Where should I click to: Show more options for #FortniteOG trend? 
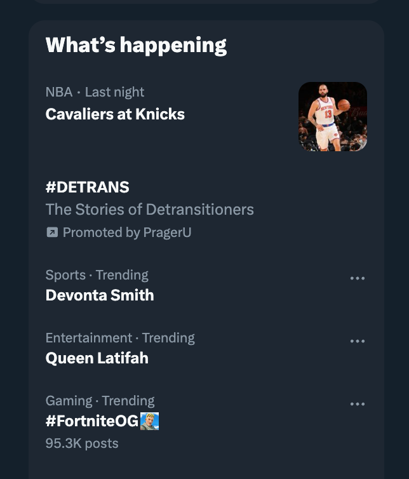[x=358, y=404]
